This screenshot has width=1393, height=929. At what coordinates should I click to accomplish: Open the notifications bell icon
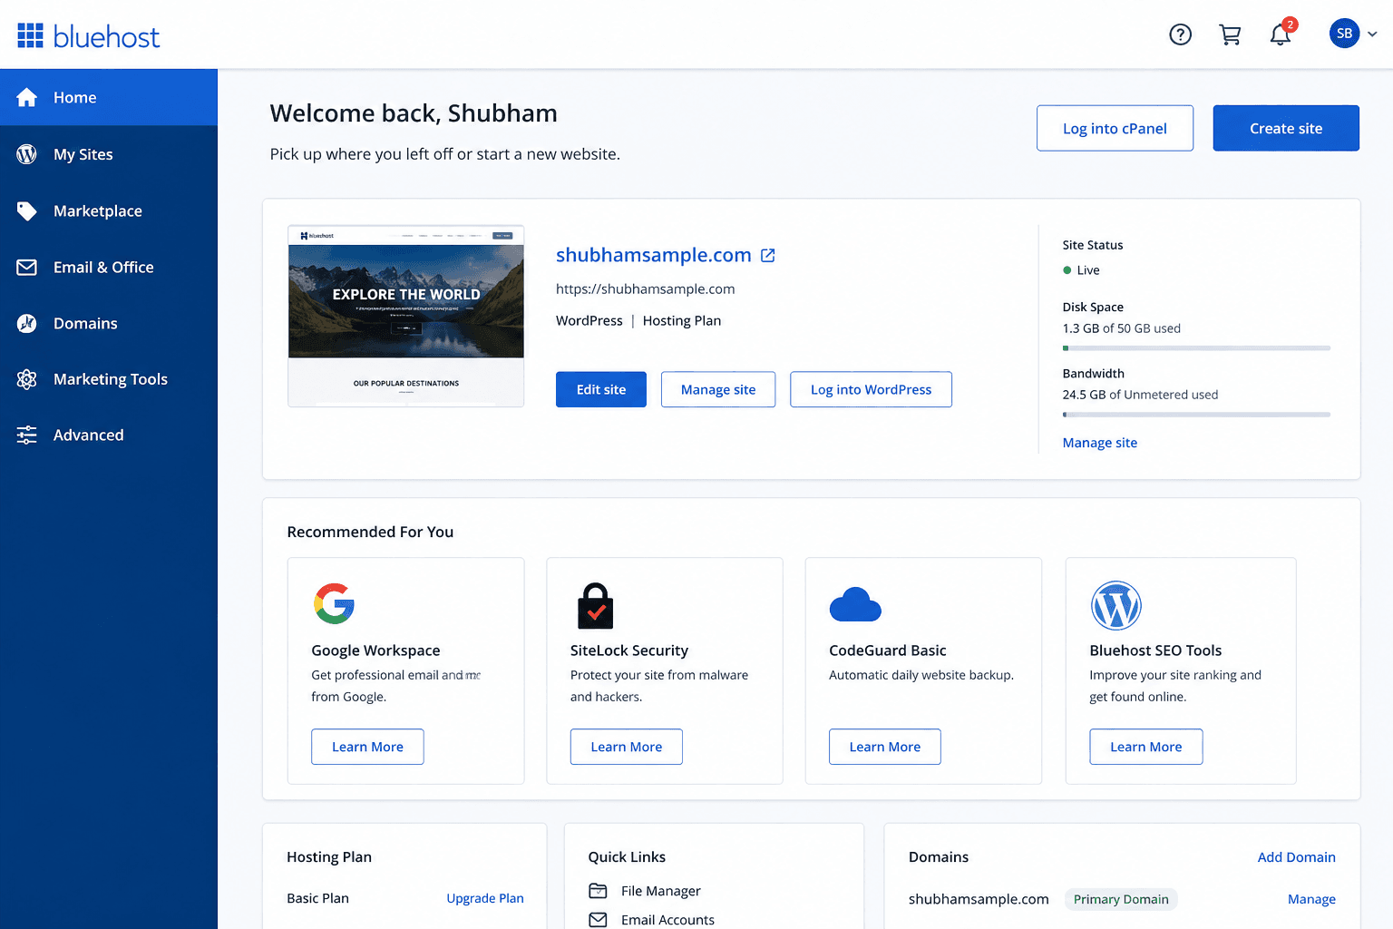(x=1280, y=34)
